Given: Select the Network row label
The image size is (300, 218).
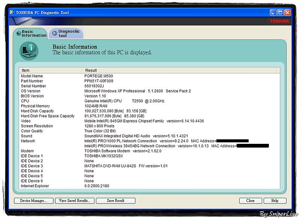Looking at the screenshot, I should coord(28,141).
